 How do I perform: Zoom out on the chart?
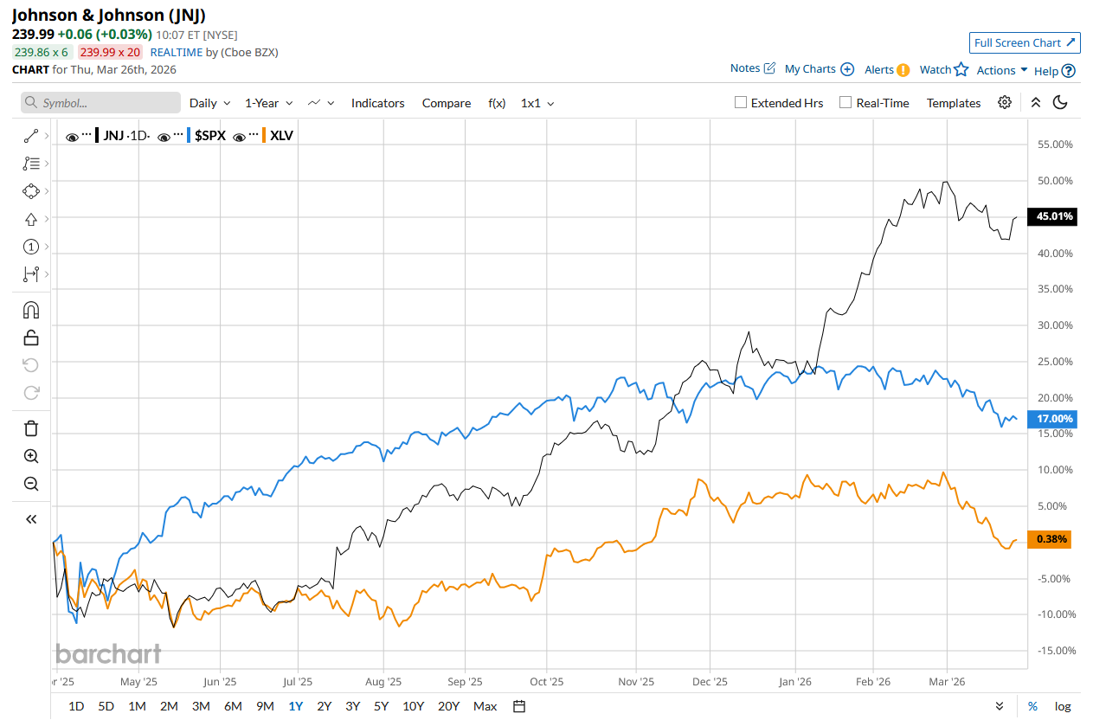[31, 484]
